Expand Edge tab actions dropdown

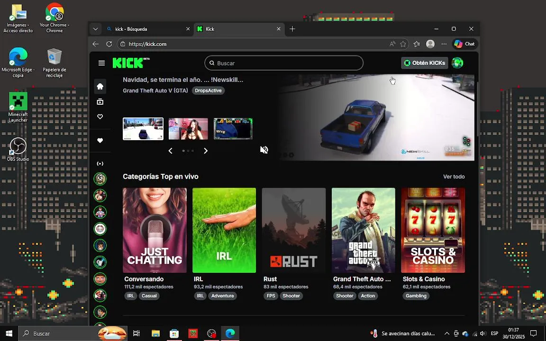(95, 29)
